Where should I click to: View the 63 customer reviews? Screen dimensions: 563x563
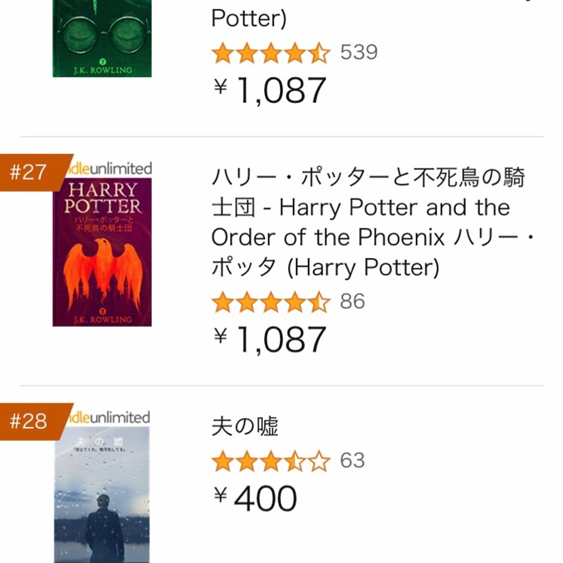[x=352, y=461]
